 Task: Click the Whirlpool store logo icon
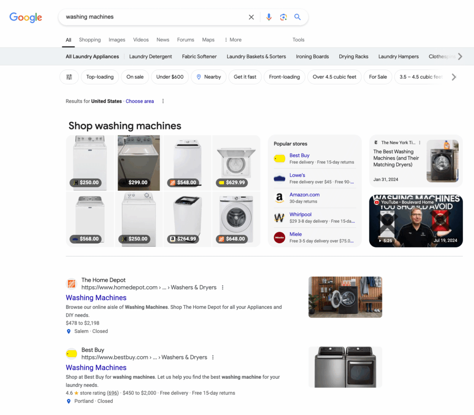click(x=280, y=217)
